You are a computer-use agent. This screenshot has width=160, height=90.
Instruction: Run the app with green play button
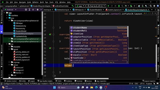pos(108,6)
